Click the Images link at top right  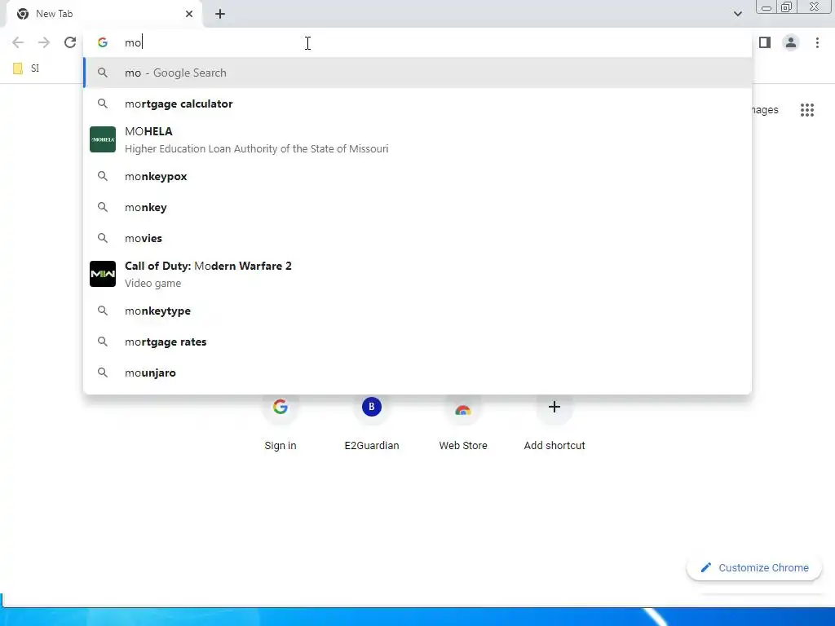click(765, 110)
